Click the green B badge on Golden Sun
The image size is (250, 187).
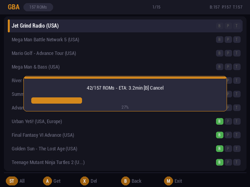220,148
